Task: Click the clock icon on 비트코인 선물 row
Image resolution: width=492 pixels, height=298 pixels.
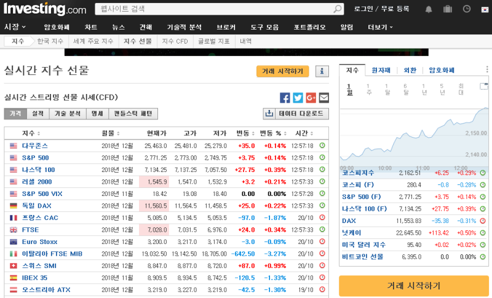Action: click(x=483, y=257)
